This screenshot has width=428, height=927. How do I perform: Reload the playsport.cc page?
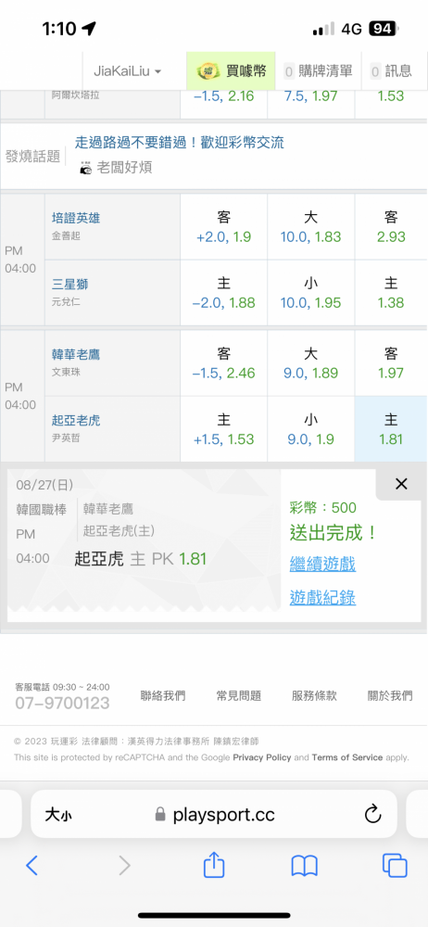tap(372, 815)
